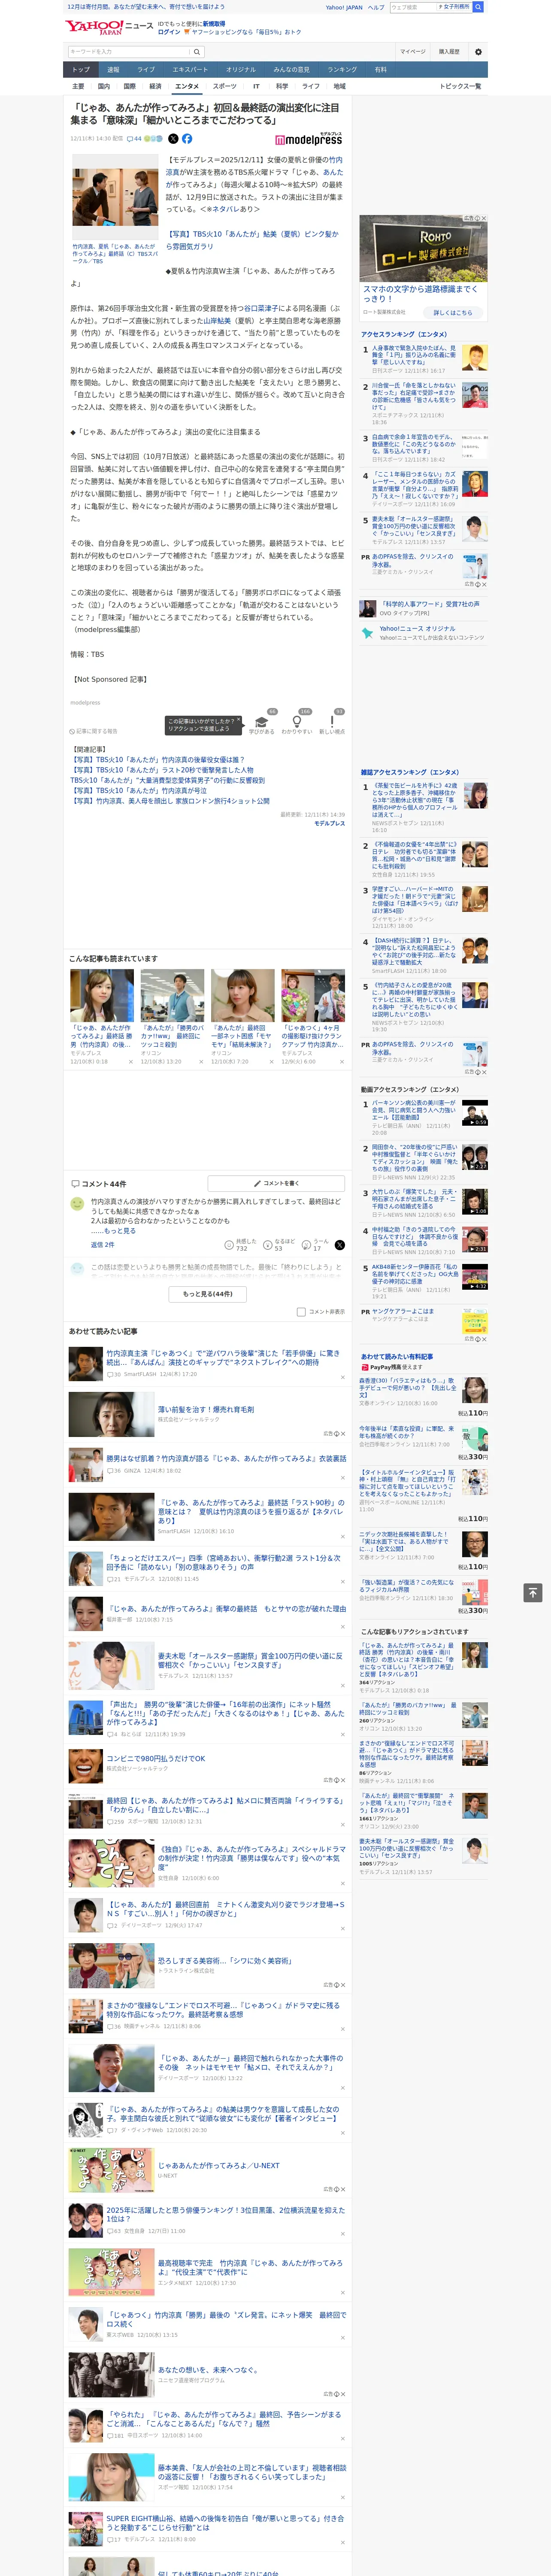Focus the top-right ウェブ検索 field

412,7
